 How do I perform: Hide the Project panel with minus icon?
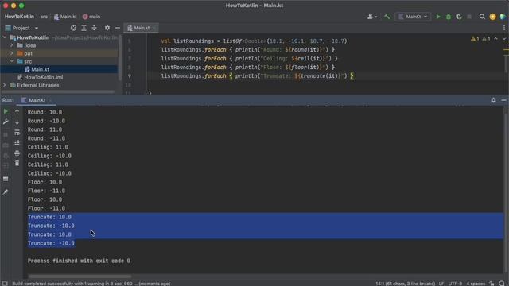coord(118,28)
